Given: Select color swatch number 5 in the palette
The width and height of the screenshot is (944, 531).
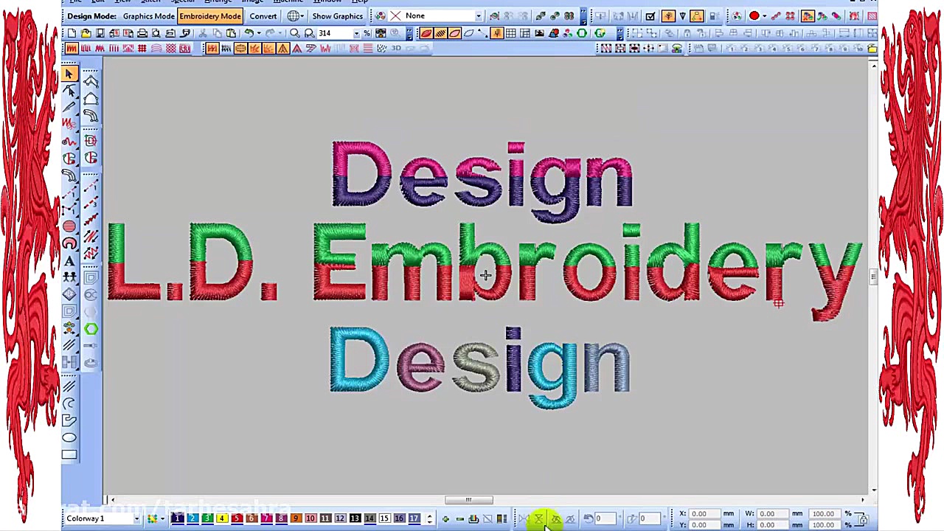Looking at the screenshot, I should tap(237, 518).
